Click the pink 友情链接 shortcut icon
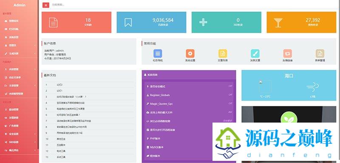 coord(288,53)
